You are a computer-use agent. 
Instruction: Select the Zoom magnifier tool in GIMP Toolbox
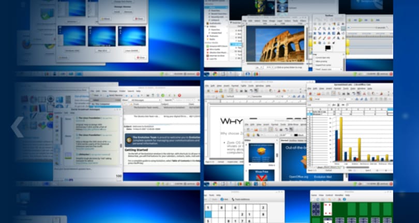[x=324, y=28]
